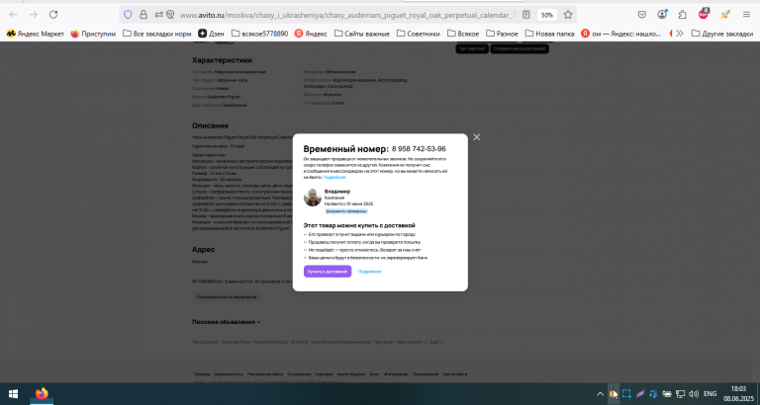Open 'Приступим' bookmark
760x405 pixels.
coord(93,34)
